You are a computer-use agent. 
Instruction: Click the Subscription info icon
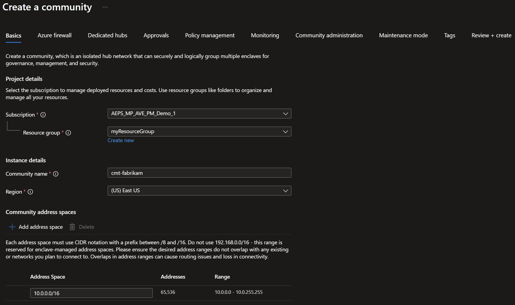tap(43, 115)
